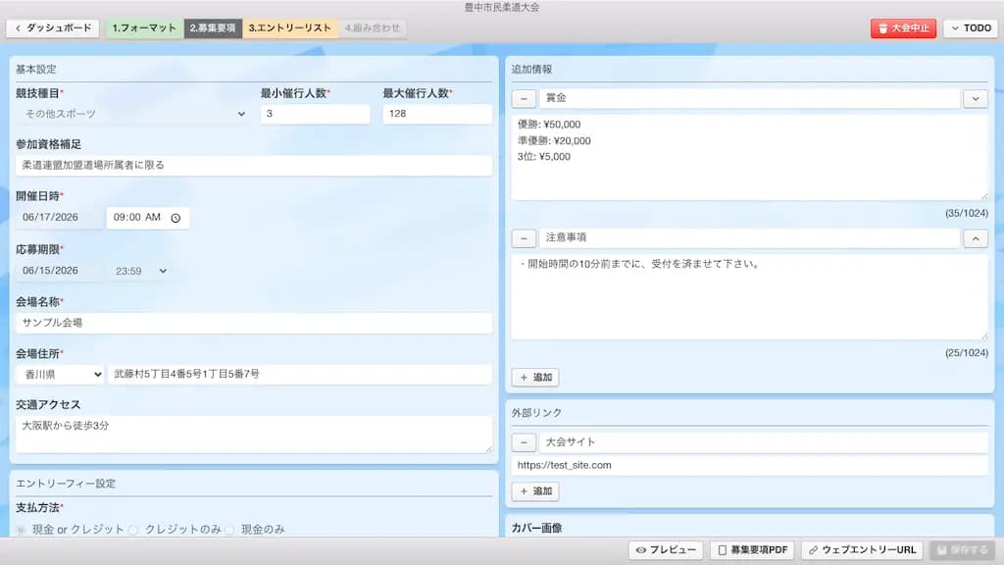This screenshot has height=565, width=1004.
Task: Select クレジットのみ payment option
Action: point(133,530)
